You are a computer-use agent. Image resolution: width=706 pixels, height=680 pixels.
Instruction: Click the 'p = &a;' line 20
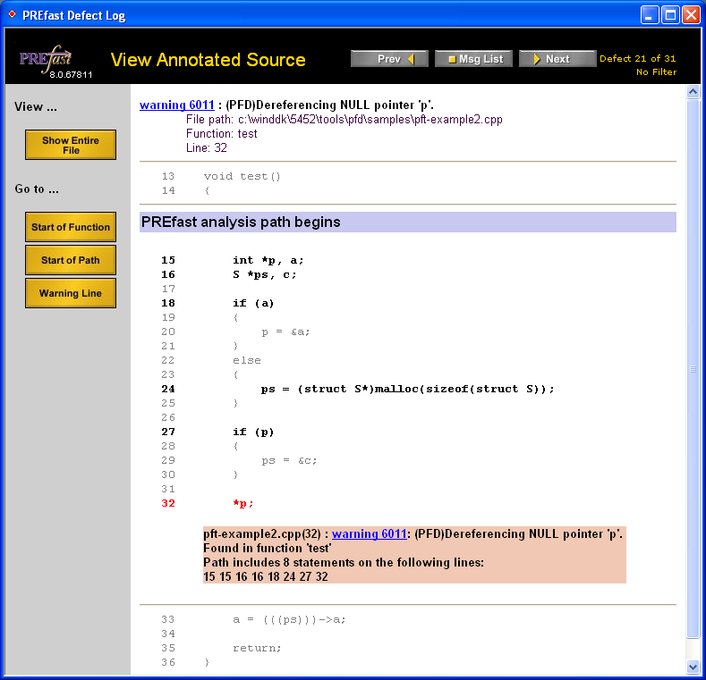285,332
